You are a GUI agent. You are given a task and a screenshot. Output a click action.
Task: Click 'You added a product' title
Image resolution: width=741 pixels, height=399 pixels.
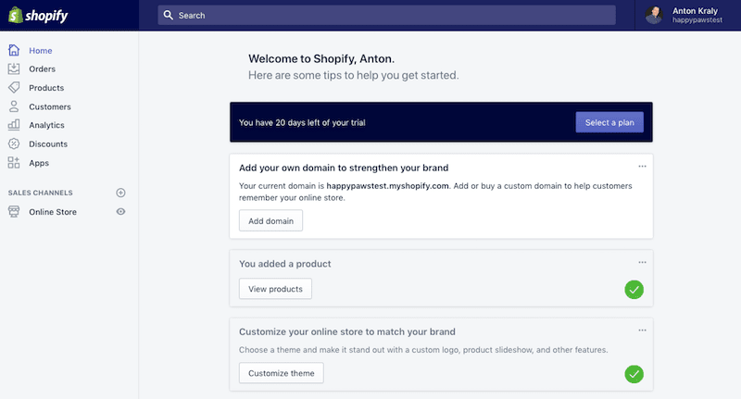pos(285,264)
